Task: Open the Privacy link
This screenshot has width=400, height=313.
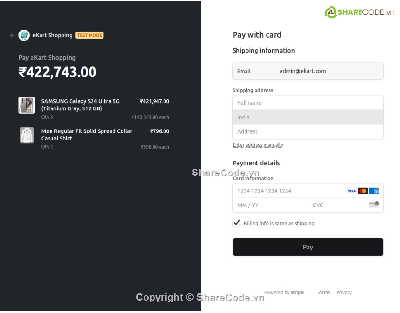Action: coord(344,292)
